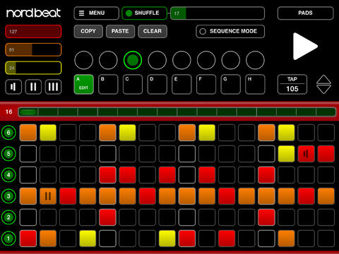
Task: Tap the Tap tempo 105 box
Action: point(292,85)
